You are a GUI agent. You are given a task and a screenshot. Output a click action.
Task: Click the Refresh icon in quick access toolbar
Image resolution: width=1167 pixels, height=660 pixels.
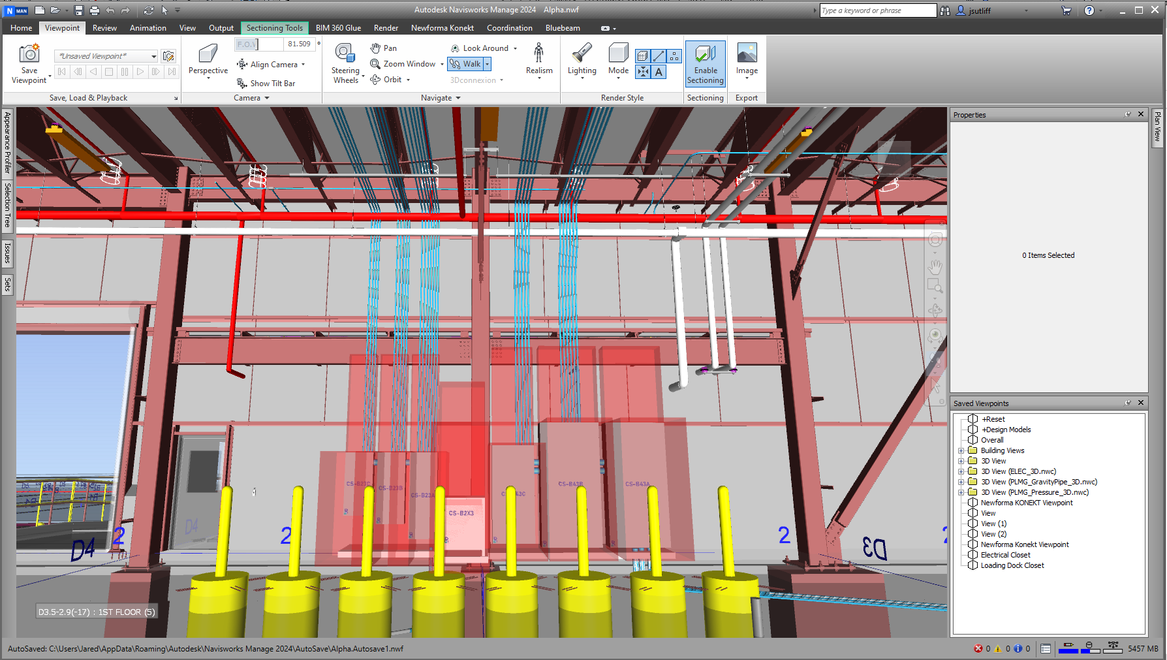tap(149, 10)
